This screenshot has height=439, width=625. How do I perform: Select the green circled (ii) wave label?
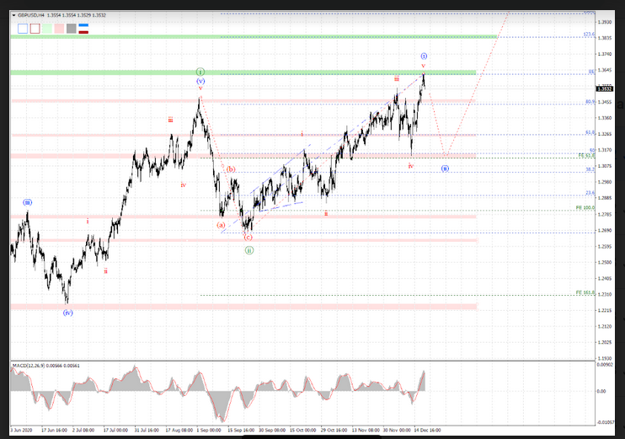(249, 250)
